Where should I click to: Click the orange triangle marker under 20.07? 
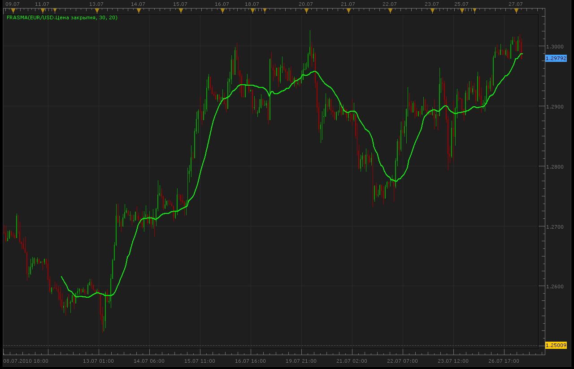306,10
